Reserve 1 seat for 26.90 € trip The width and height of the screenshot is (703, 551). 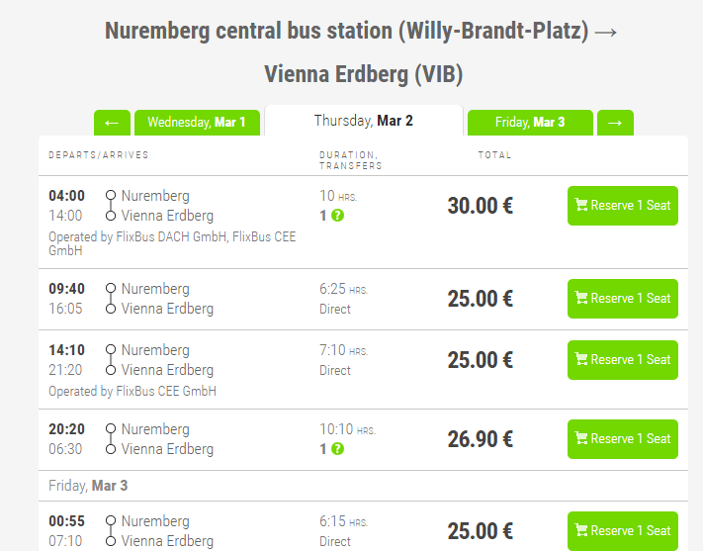pyautogui.click(x=622, y=439)
